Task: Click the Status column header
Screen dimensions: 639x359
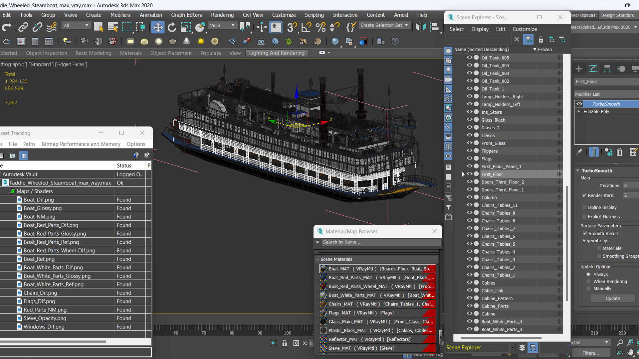Action: coord(130,166)
